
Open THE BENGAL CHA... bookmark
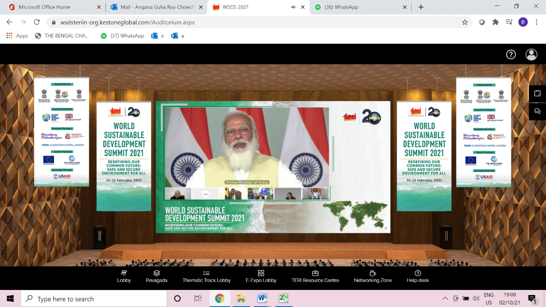[62, 36]
